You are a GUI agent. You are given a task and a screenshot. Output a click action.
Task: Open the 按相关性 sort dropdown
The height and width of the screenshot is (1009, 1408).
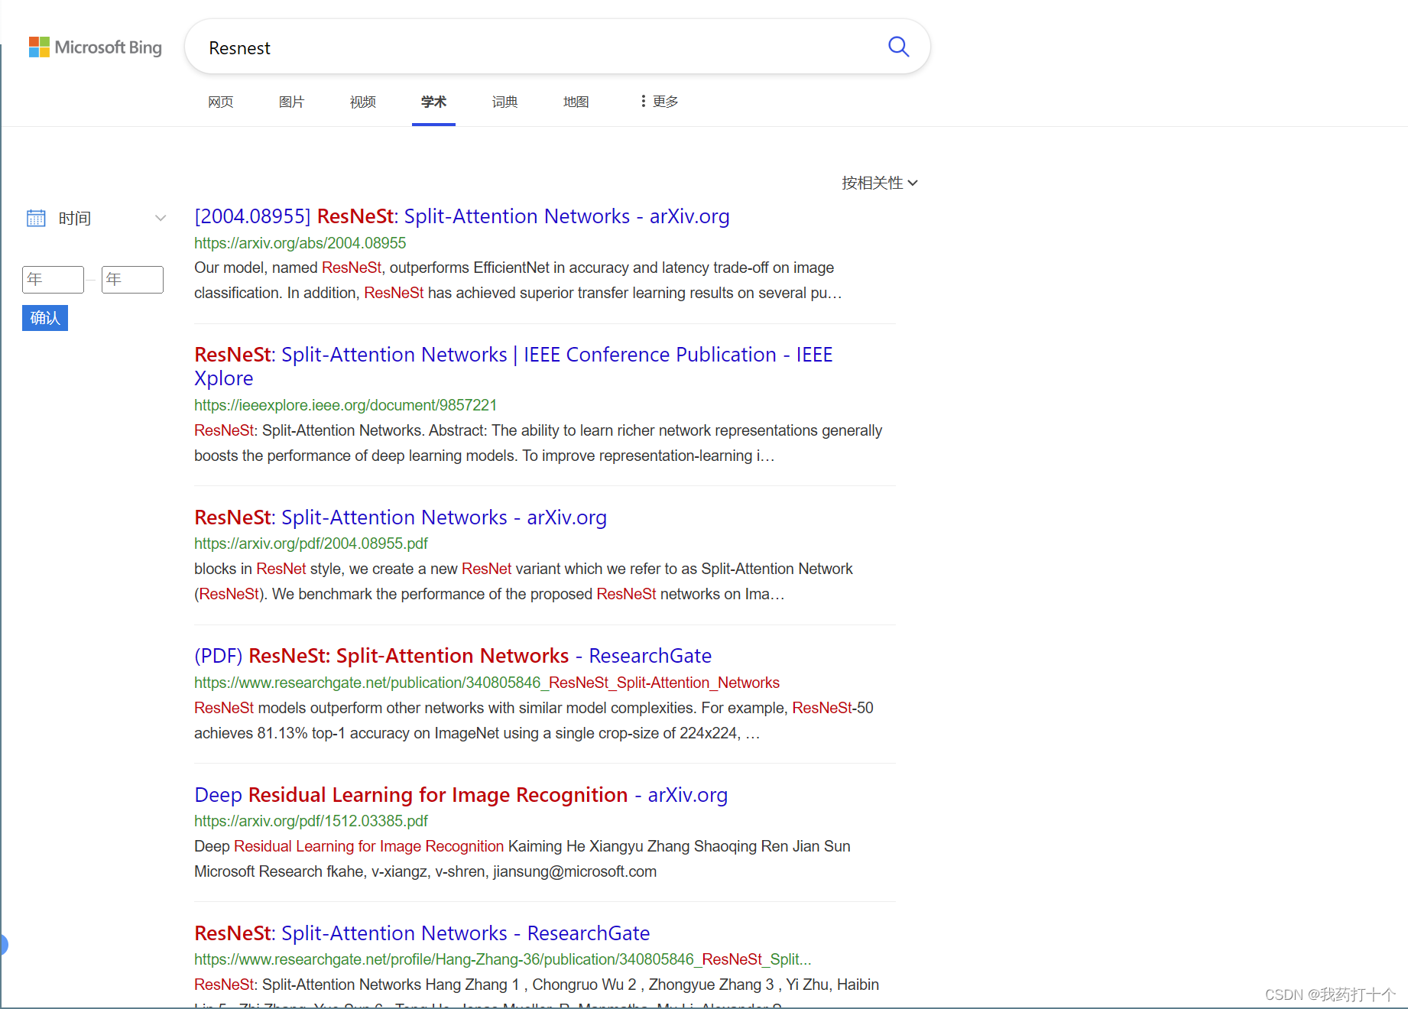(x=880, y=183)
